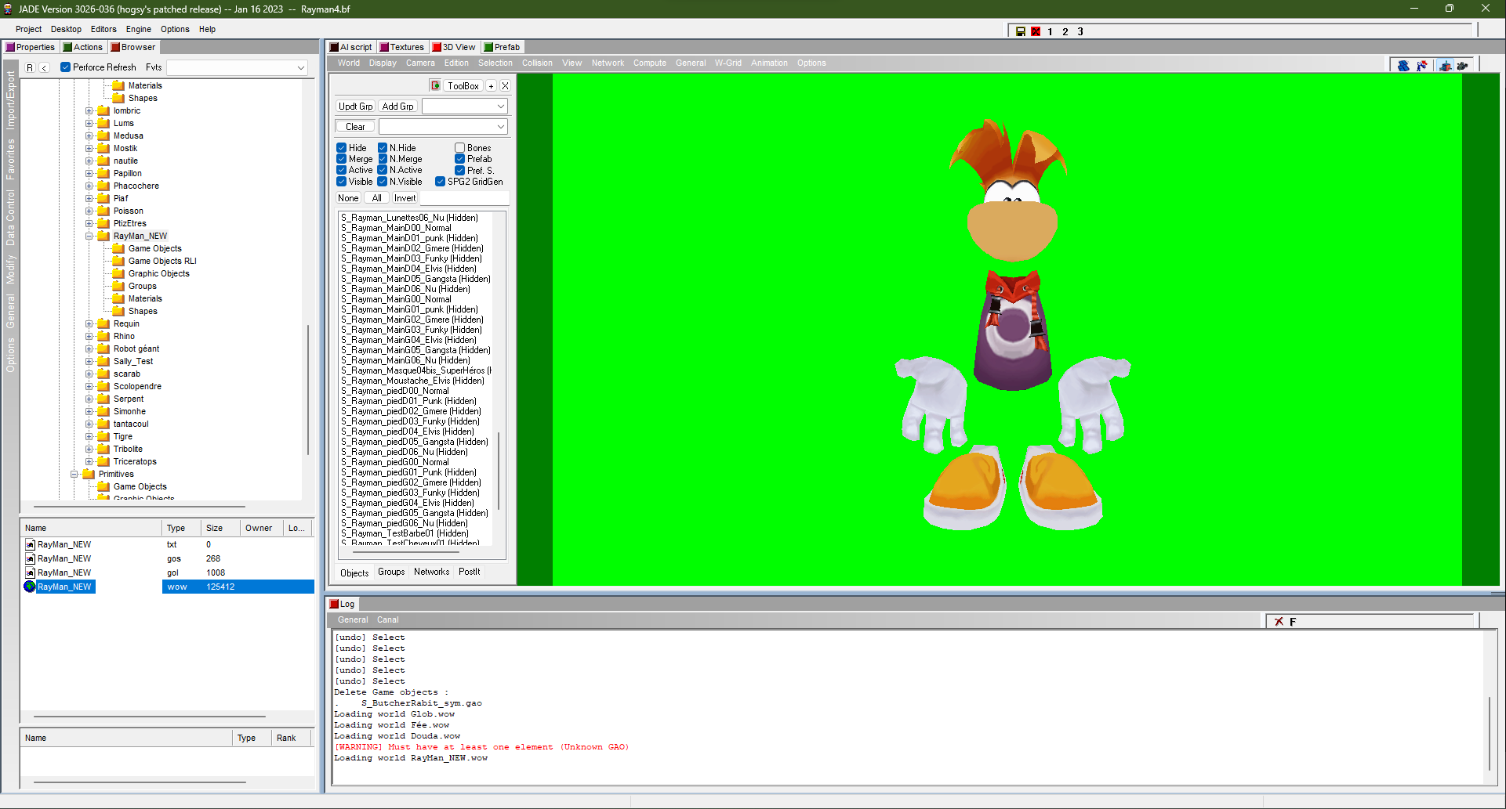Click the red DC icon beside save
1506x809 pixels.
point(1036,31)
